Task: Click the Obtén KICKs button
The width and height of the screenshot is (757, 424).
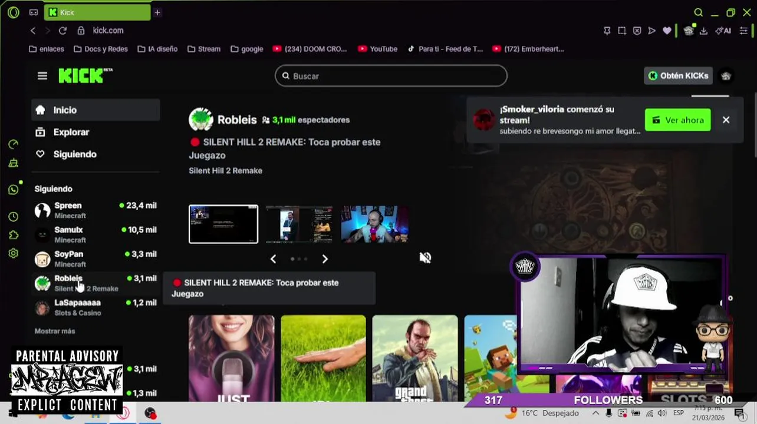Action: coord(679,75)
